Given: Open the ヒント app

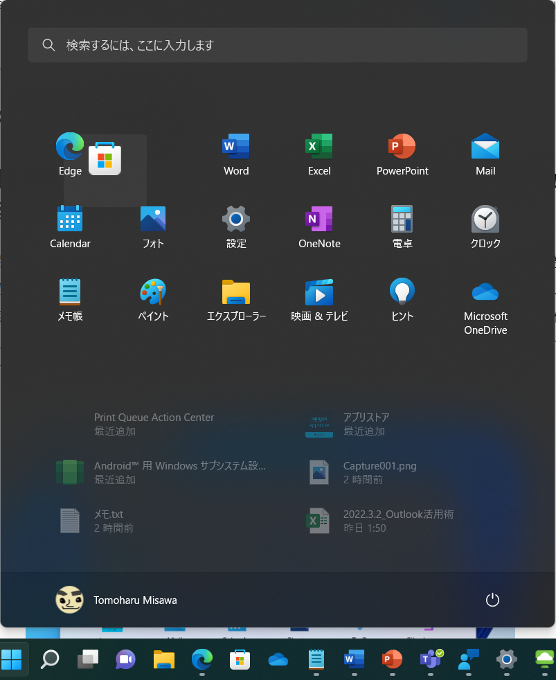Looking at the screenshot, I should (402, 300).
